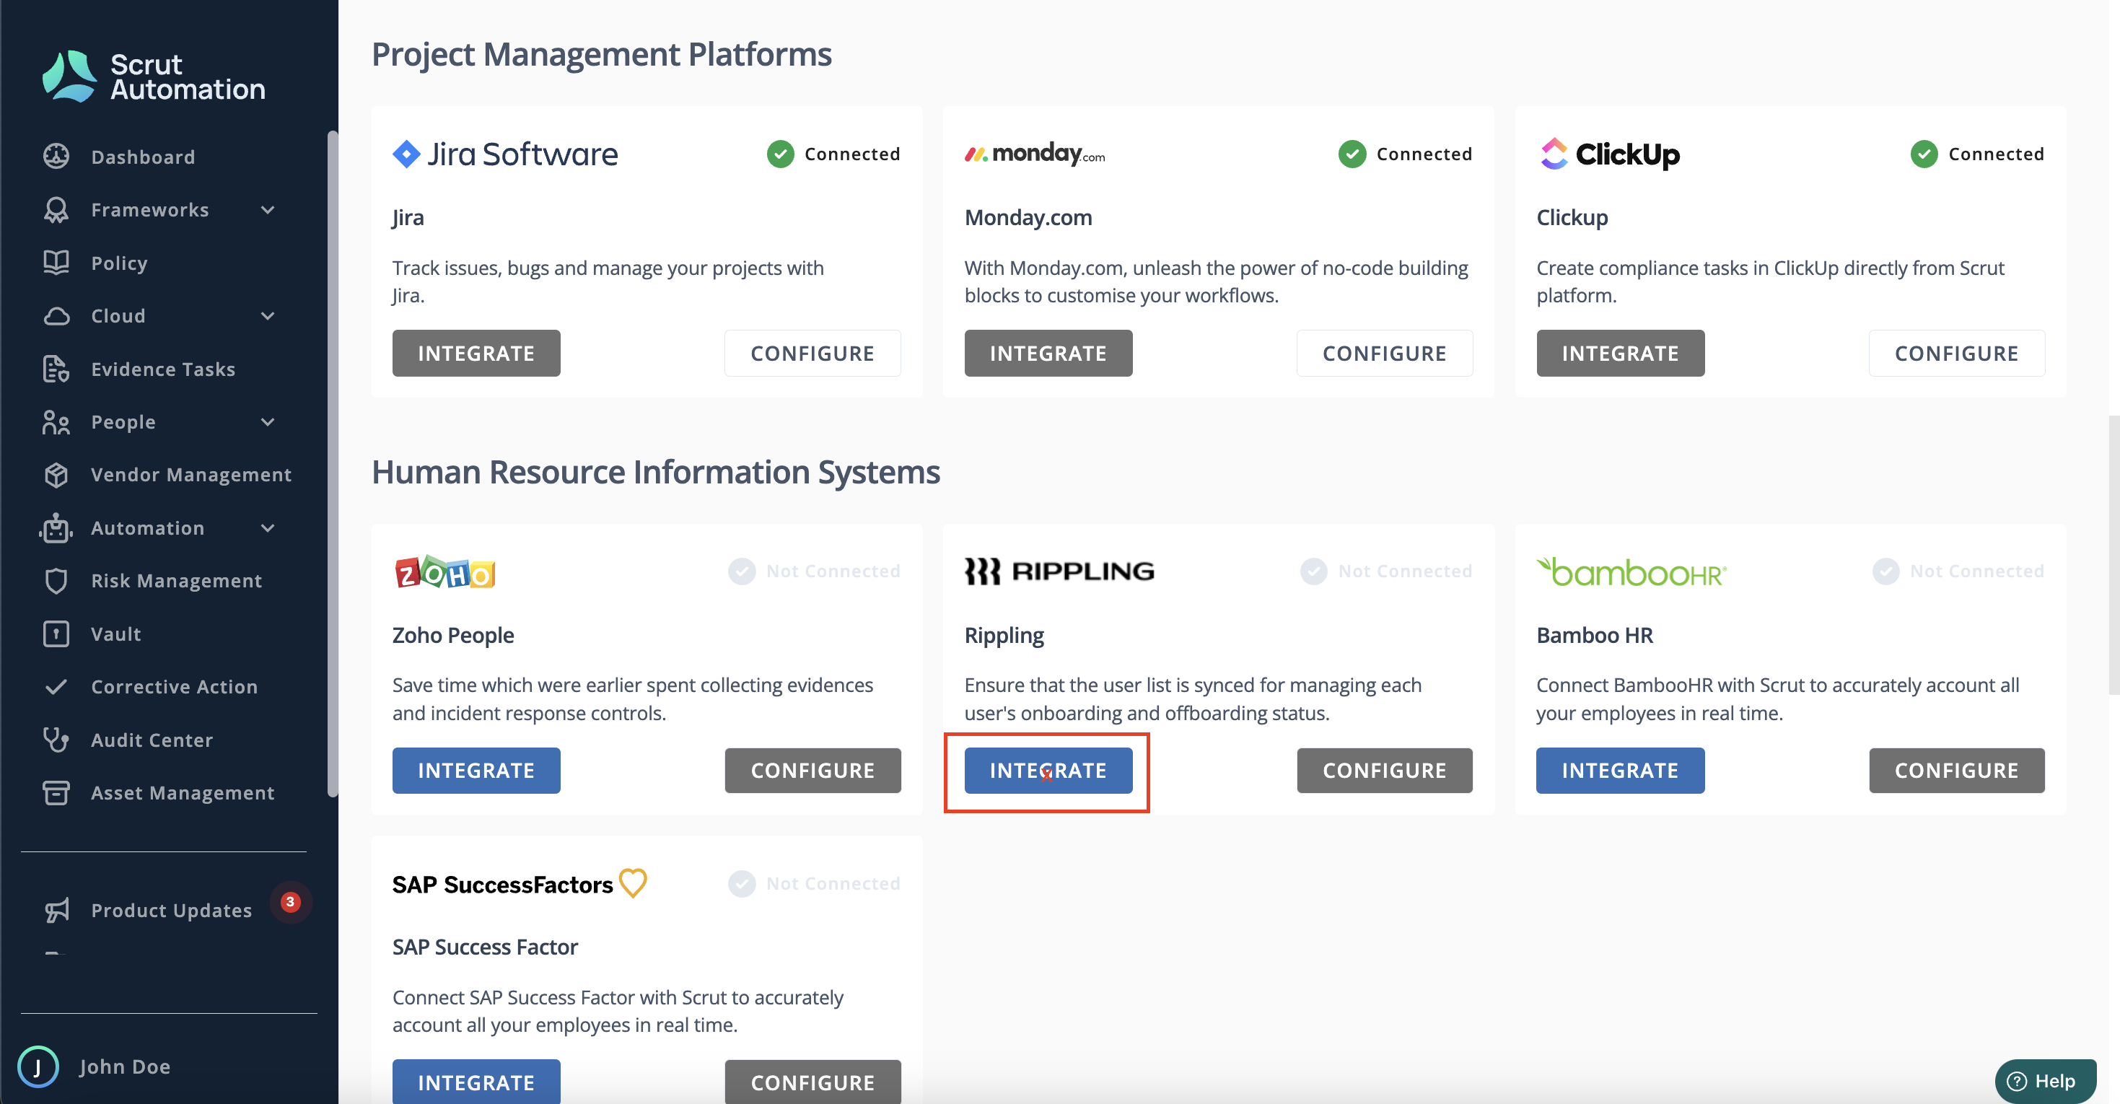The height and width of the screenshot is (1104, 2120).
Task: Integrate Zoho People
Action: point(476,771)
